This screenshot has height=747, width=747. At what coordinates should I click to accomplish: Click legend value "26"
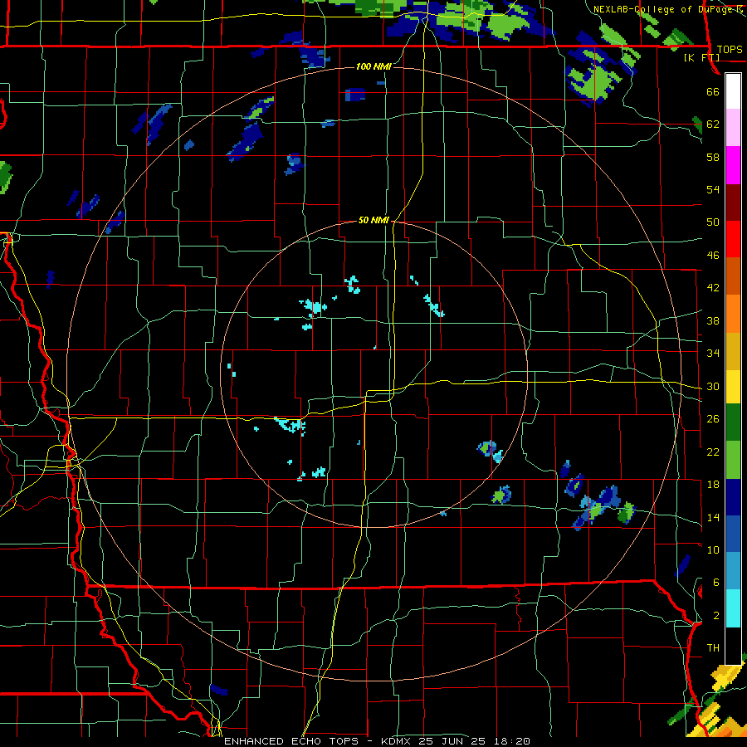click(x=713, y=419)
